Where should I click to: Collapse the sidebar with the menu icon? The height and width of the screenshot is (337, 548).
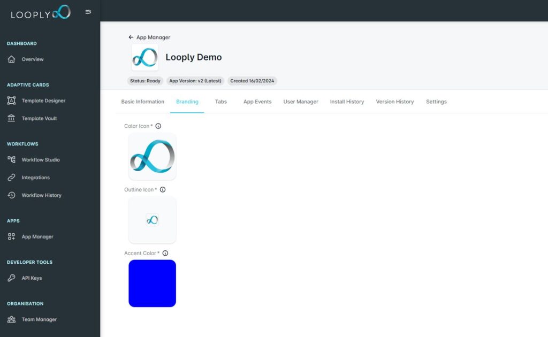pos(88,11)
